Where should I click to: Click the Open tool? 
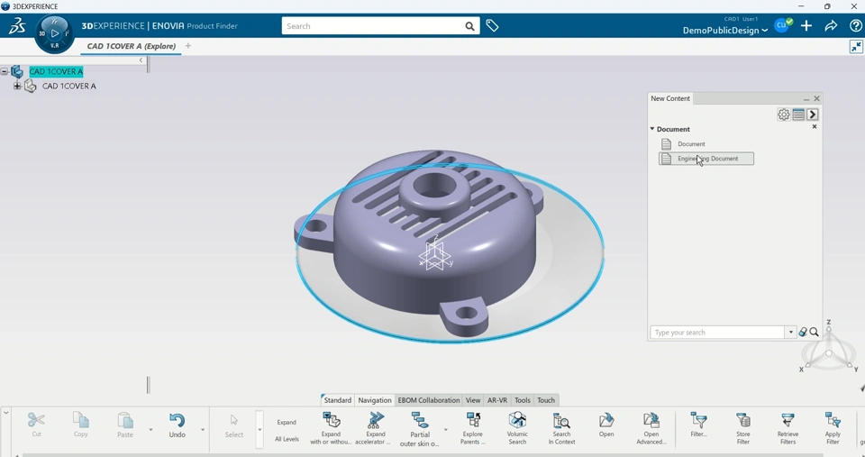tap(606, 425)
